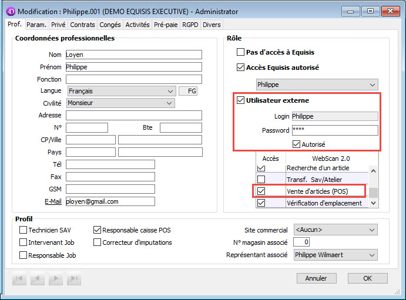Expand the Civilité dropdown
406x300 pixels.
tap(170, 103)
